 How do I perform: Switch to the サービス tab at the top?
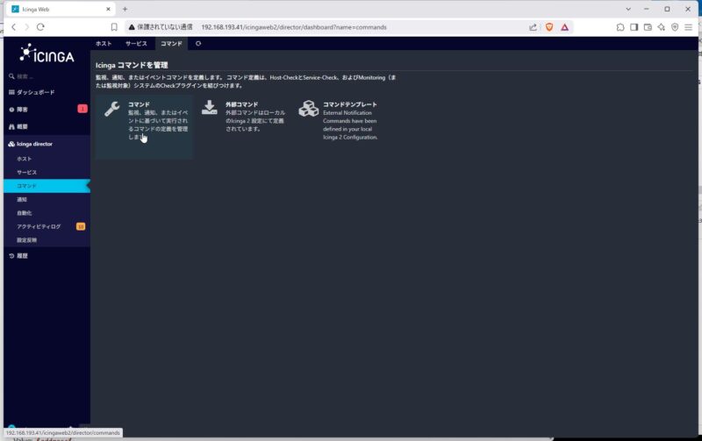point(136,43)
